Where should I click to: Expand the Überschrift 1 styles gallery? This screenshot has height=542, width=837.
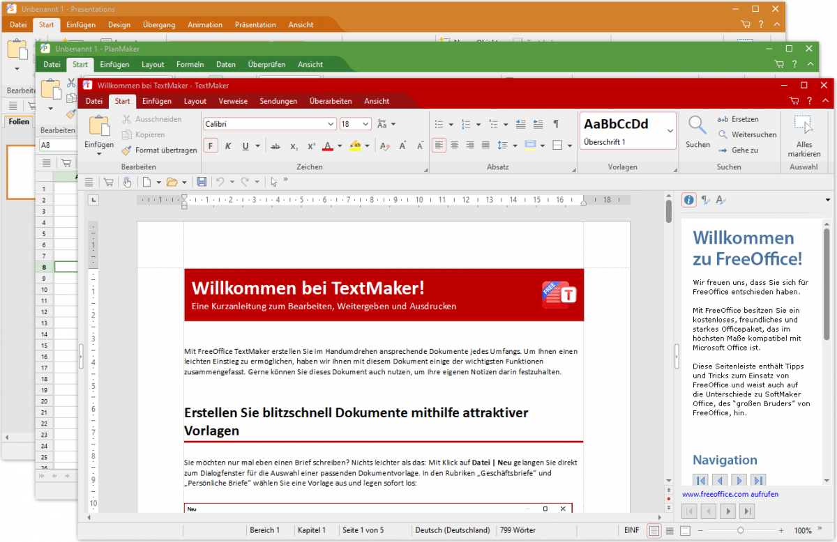point(670,131)
